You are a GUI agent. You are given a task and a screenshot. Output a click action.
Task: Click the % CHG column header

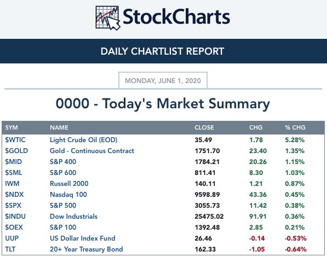click(295, 127)
